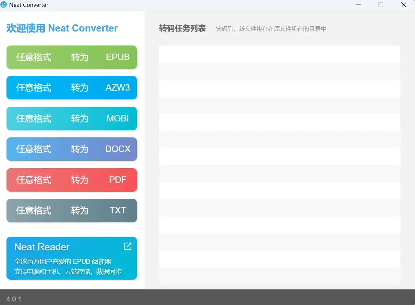The image size is (415, 305).
Task: Click the version 4.0.1 label
Action: [x=13, y=299]
